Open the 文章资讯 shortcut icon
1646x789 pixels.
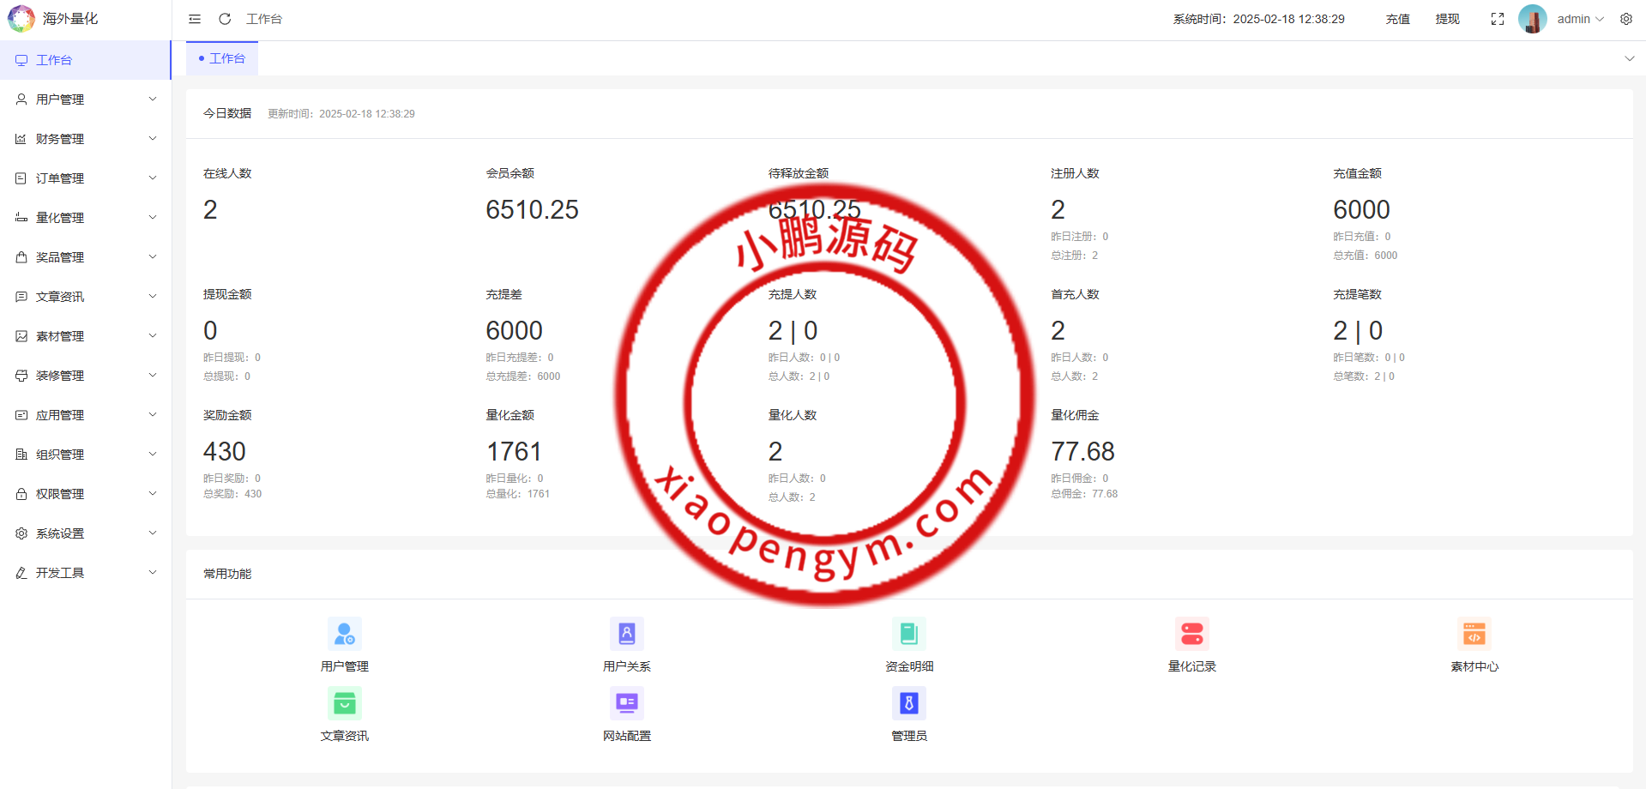pos(344,704)
